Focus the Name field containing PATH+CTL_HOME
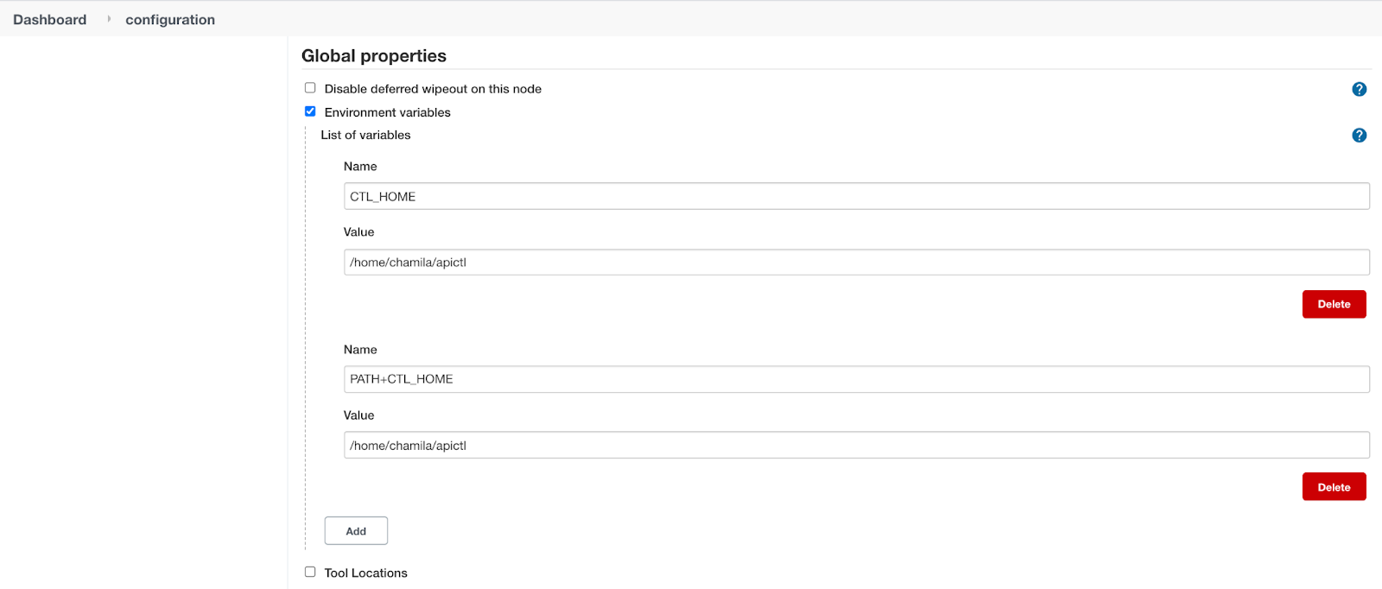The image size is (1382, 589). tap(856, 379)
